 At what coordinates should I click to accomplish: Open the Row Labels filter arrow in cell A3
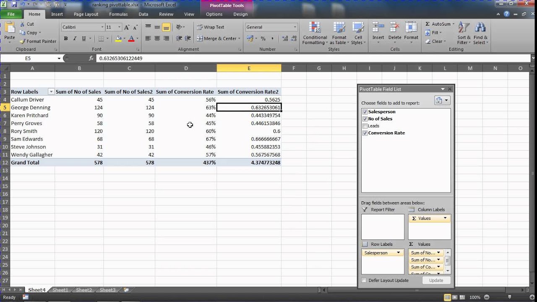click(51, 91)
